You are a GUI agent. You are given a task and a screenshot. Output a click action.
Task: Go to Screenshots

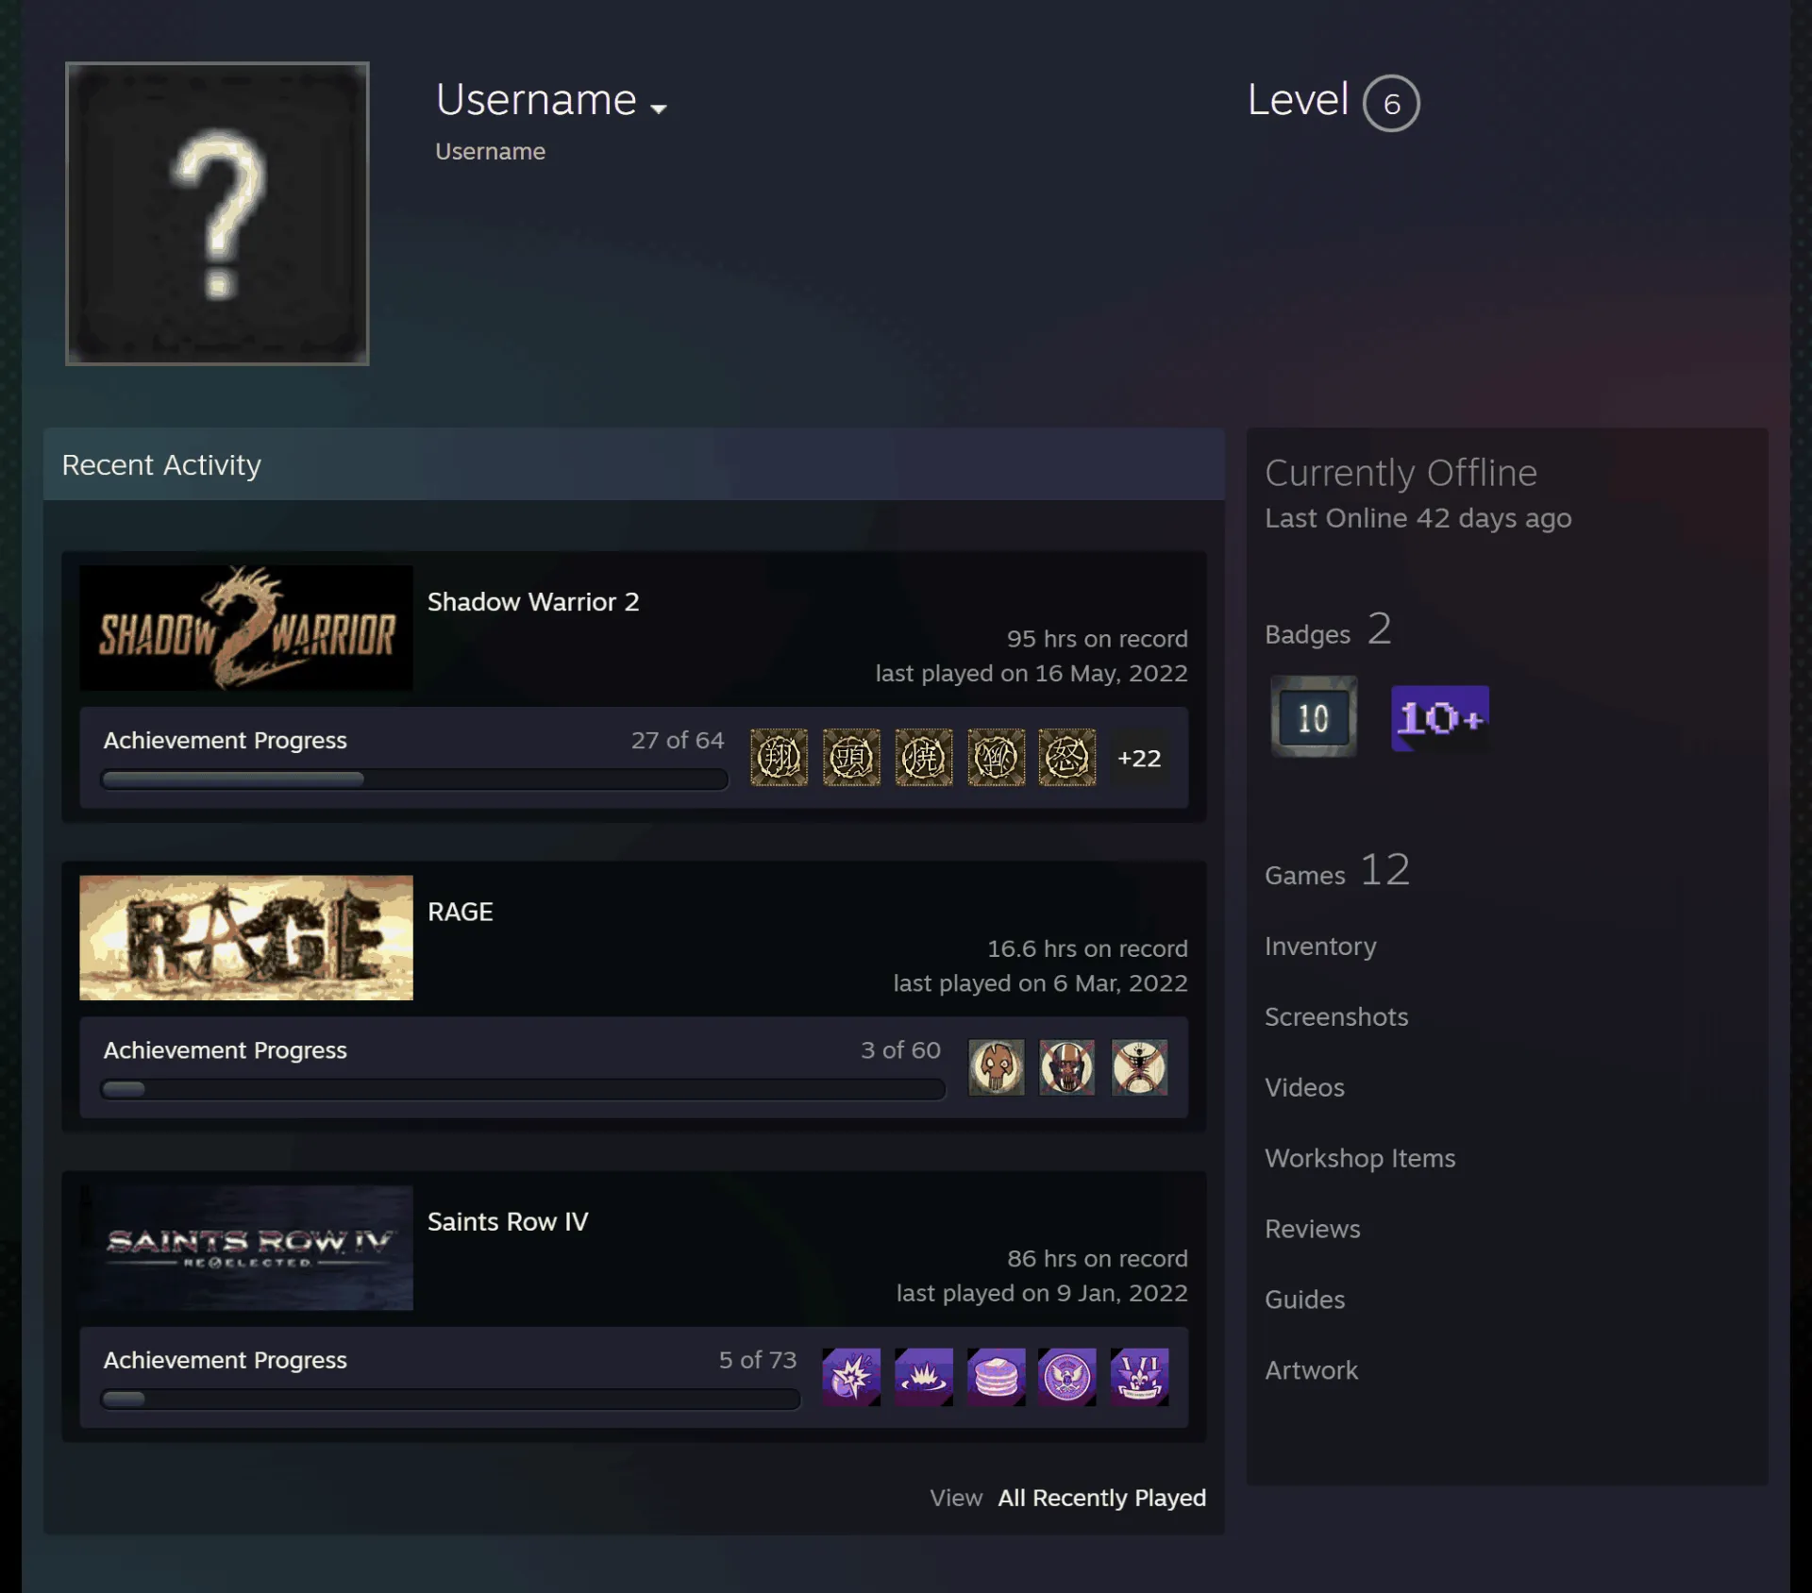1336,1016
